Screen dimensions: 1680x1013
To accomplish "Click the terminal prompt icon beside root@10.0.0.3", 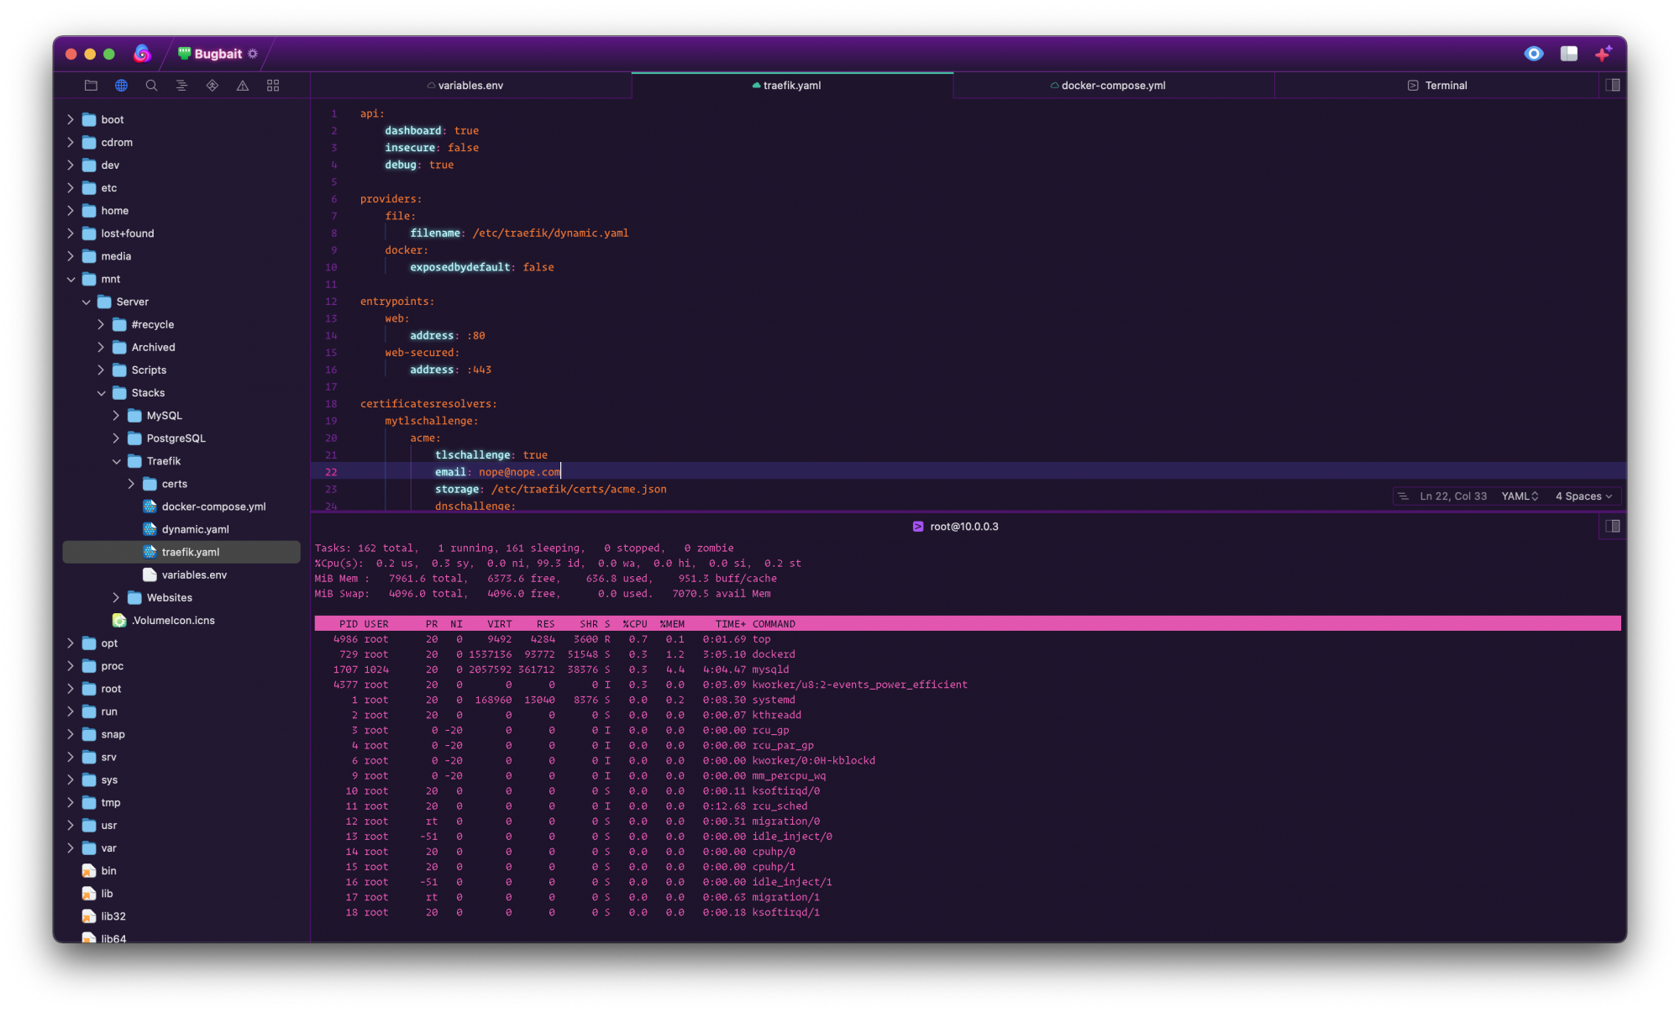I will pos(918,527).
